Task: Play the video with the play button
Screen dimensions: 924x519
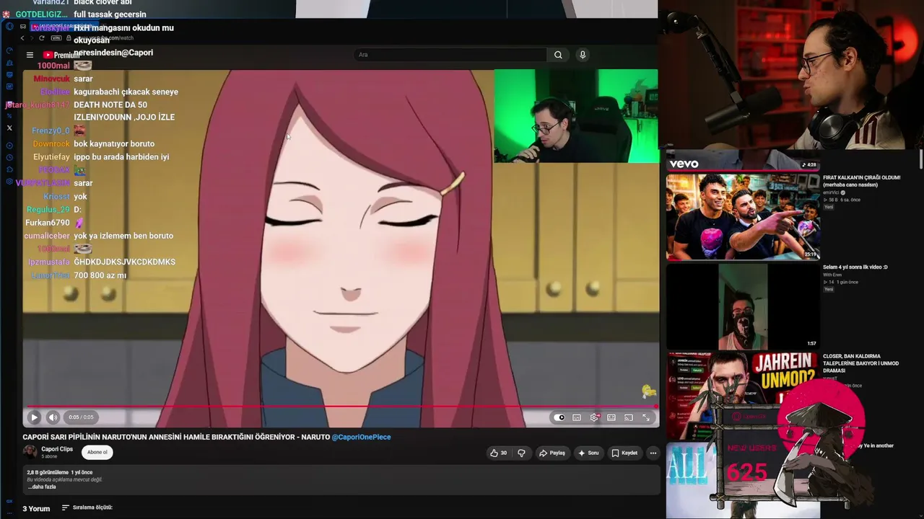Action: tap(34, 417)
